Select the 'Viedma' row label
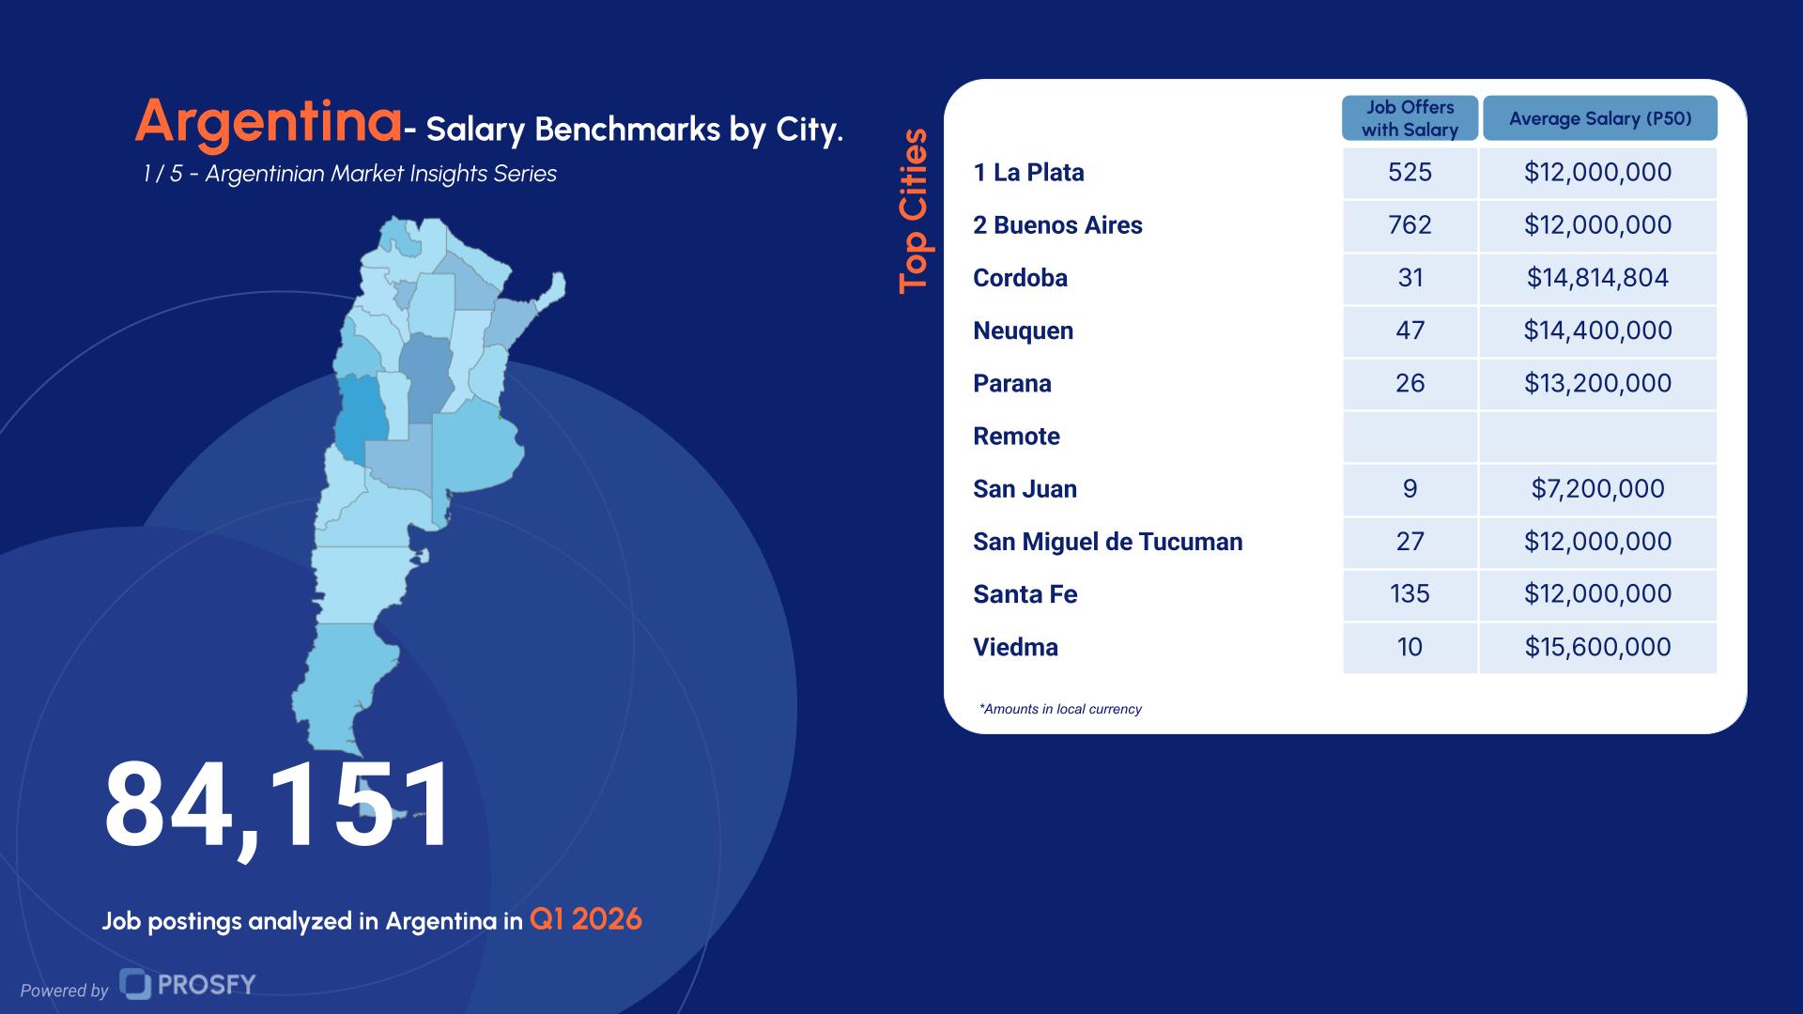 pos(1015,647)
